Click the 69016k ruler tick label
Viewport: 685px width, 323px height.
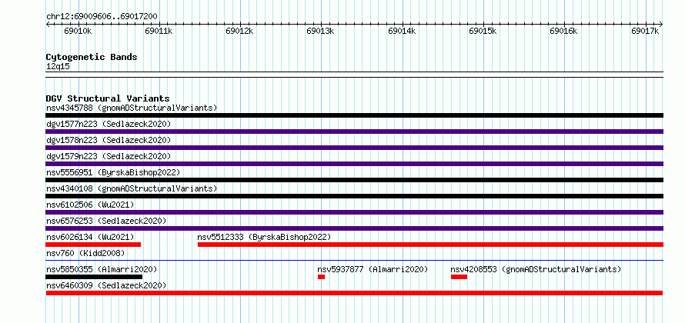564,31
